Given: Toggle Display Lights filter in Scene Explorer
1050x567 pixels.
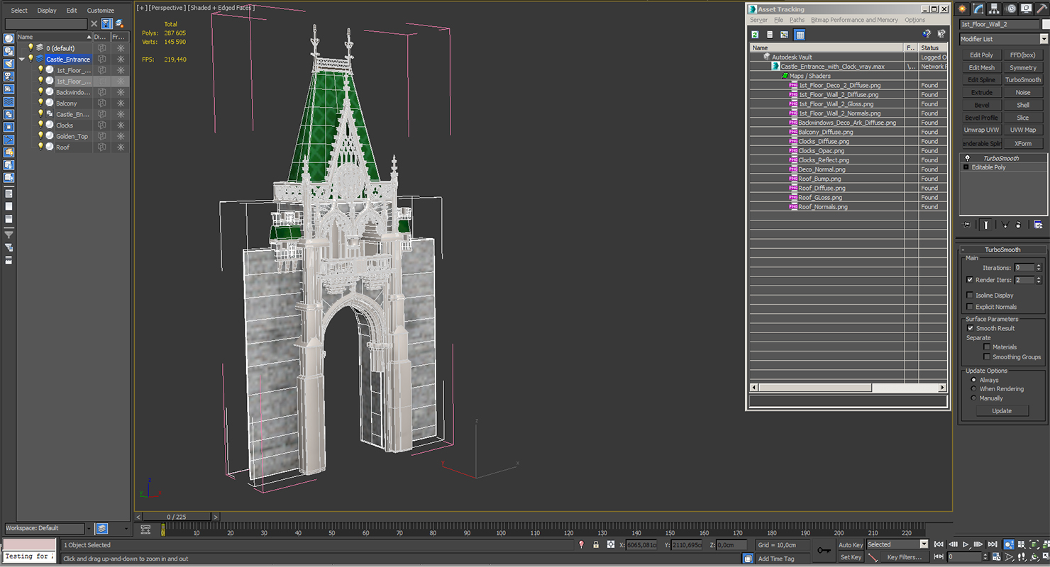Looking at the screenshot, I should tap(9, 64).
